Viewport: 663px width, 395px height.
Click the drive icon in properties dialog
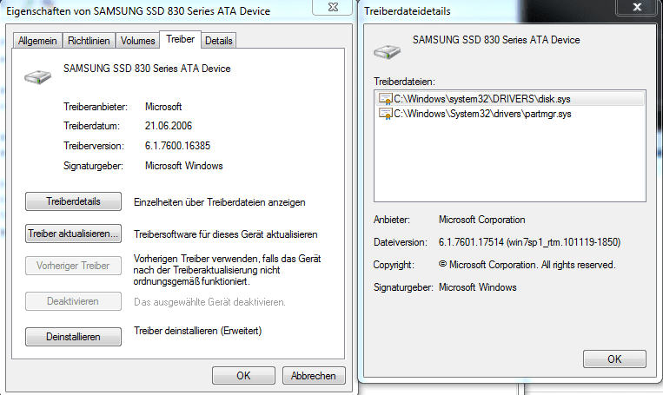(x=37, y=77)
